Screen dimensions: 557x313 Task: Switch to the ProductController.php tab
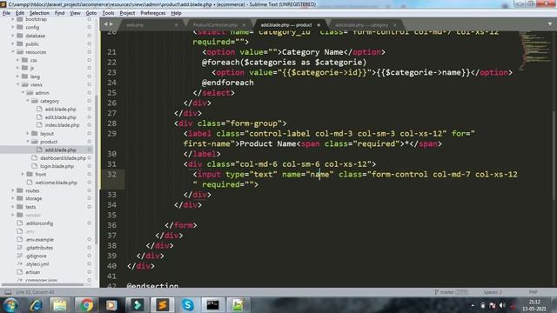click(215, 25)
